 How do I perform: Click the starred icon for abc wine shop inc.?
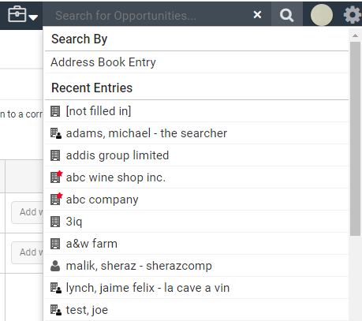56,177
